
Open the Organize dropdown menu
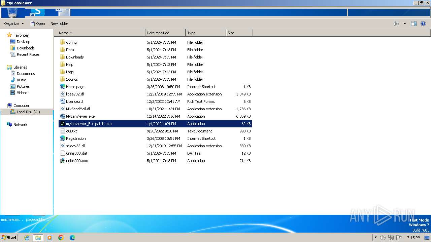[x=14, y=24]
